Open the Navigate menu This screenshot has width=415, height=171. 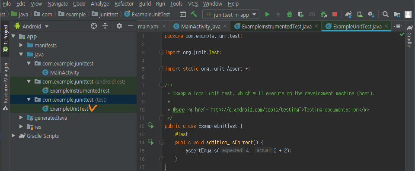(57, 4)
